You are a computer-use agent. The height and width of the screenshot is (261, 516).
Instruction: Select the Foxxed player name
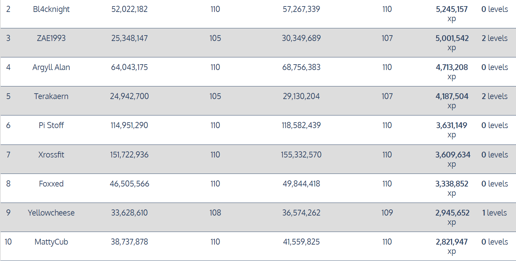(51, 184)
